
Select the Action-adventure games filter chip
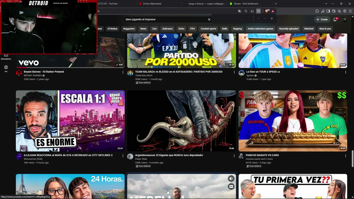(x=260, y=29)
